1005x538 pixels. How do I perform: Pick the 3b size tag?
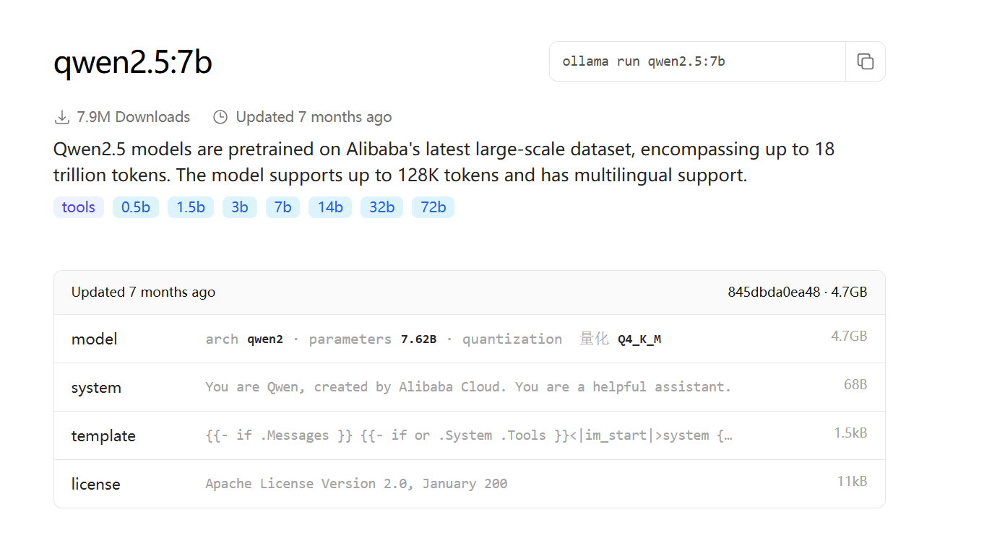[x=240, y=207]
